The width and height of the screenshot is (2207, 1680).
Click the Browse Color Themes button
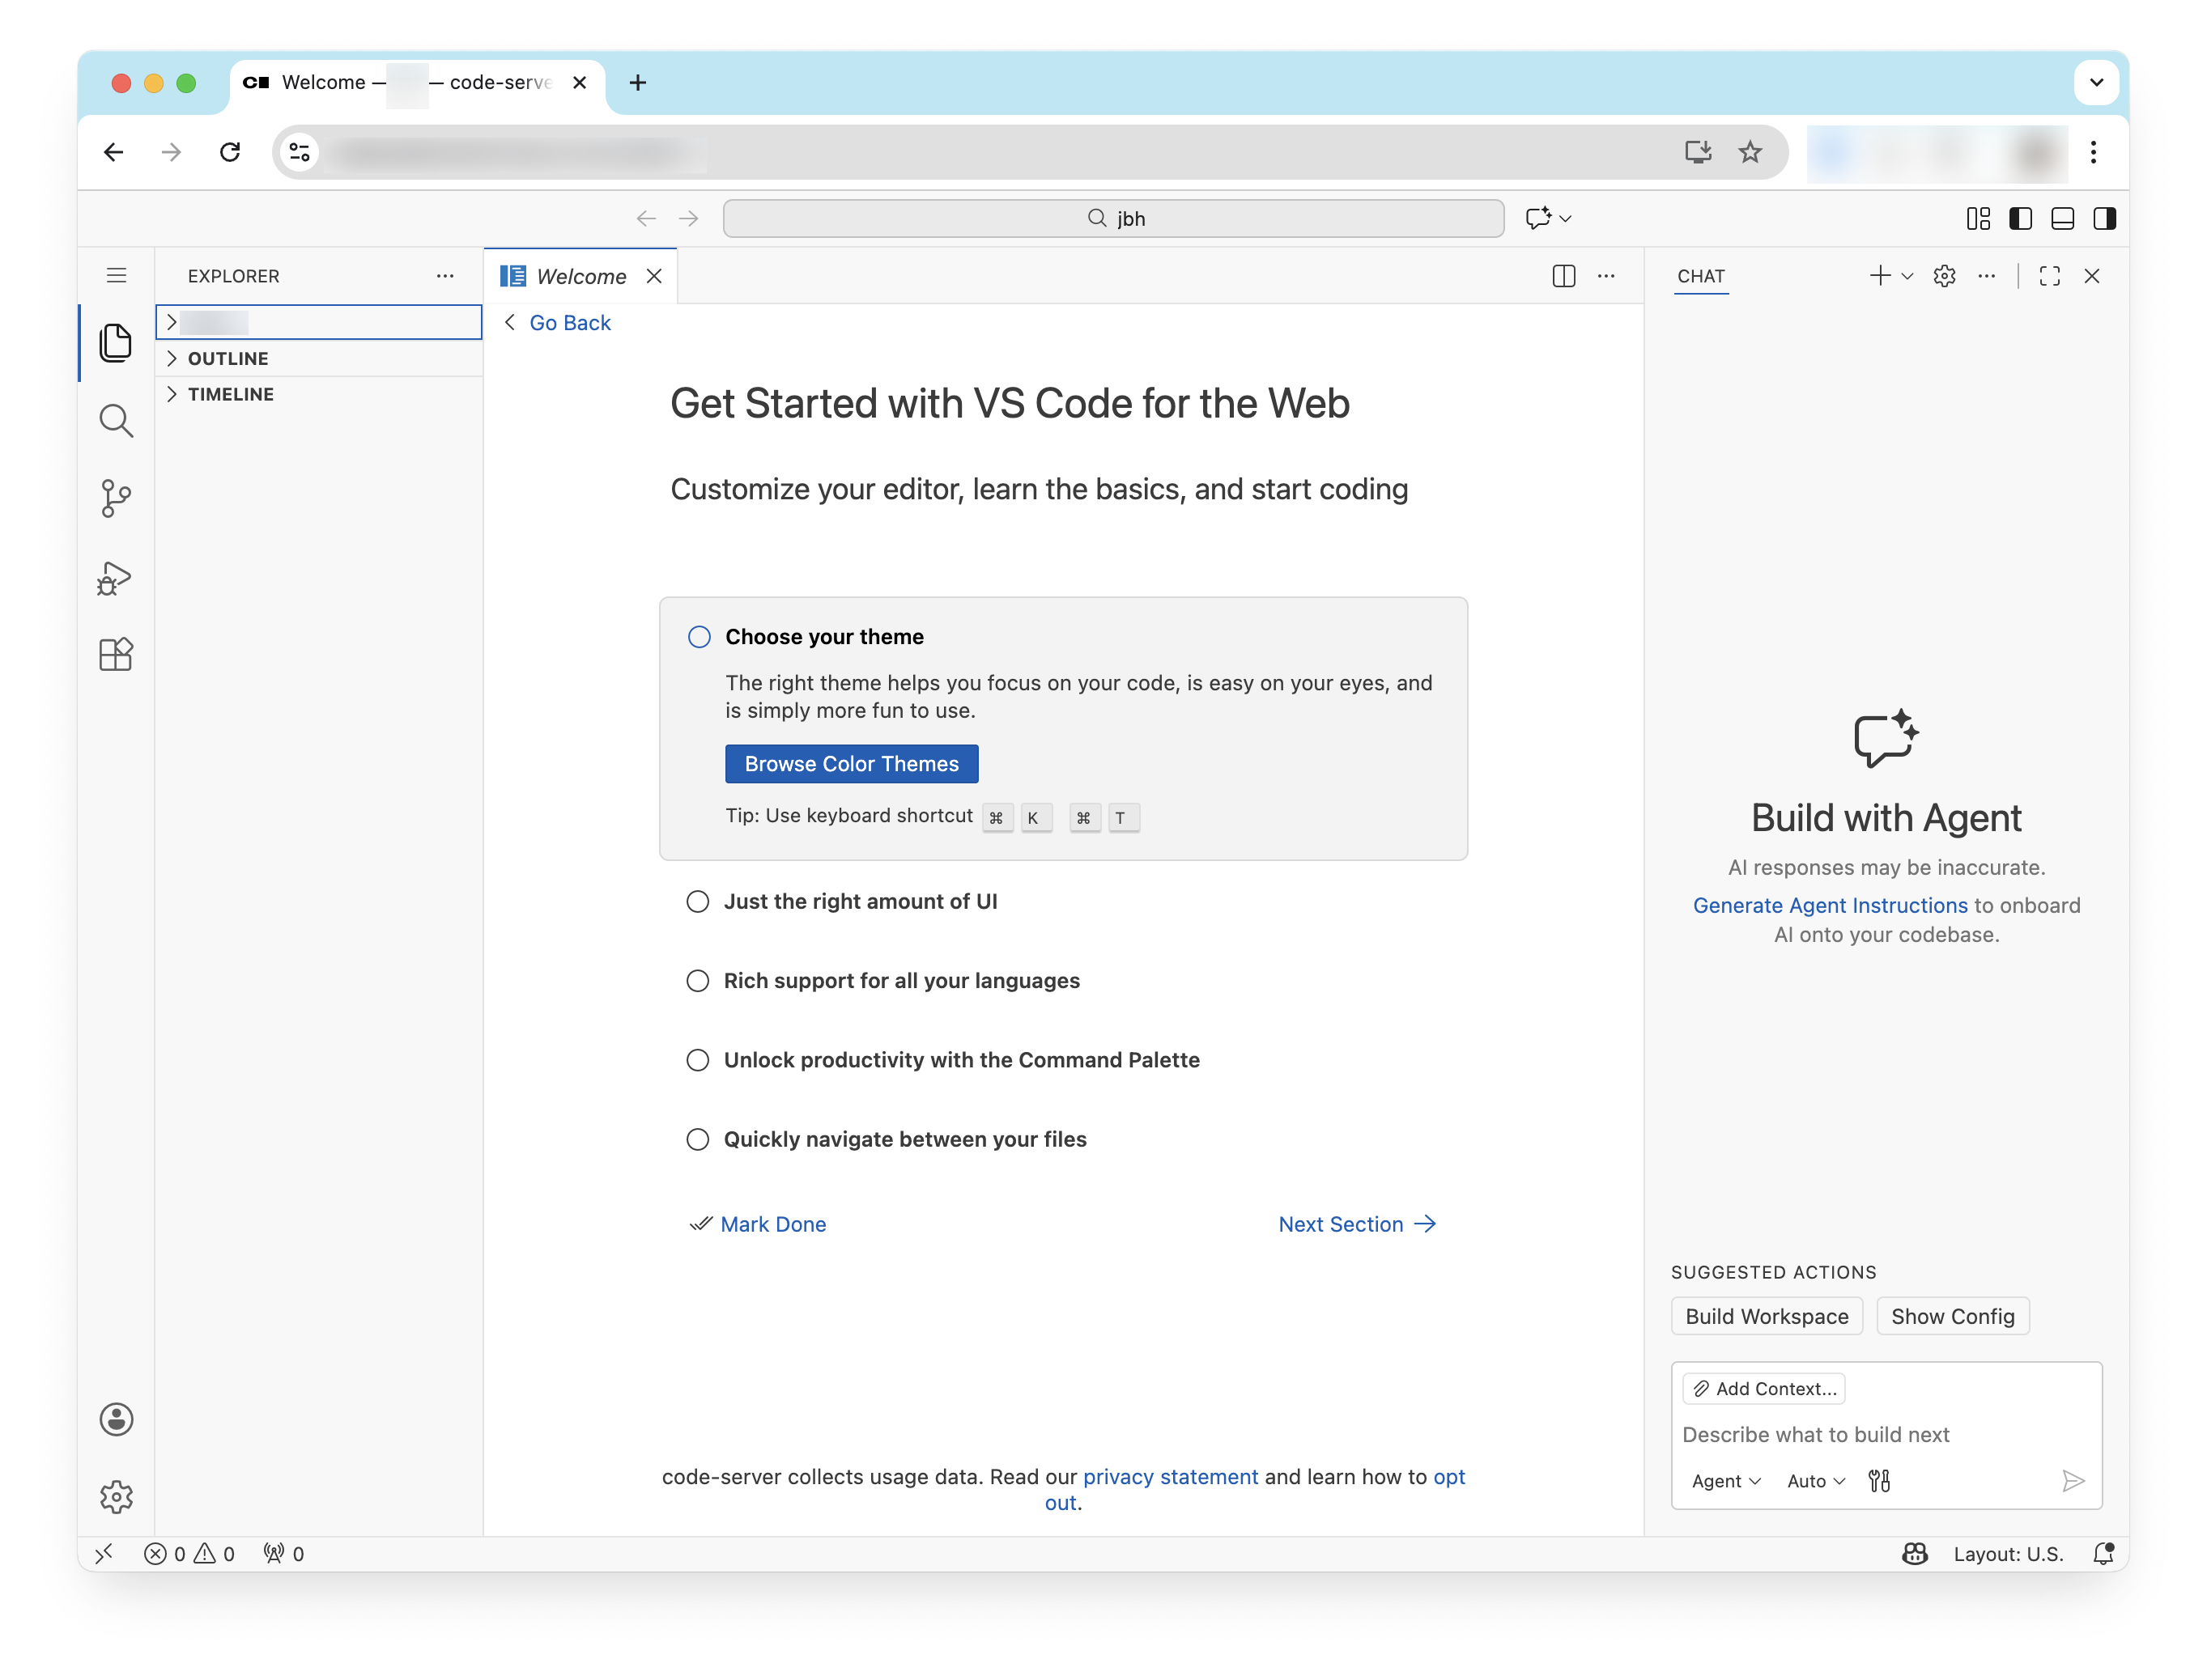point(852,764)
